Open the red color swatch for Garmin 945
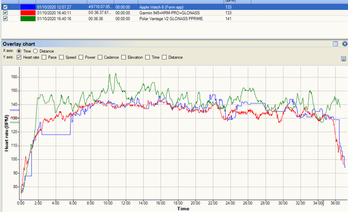 click(x=28, y=13)
